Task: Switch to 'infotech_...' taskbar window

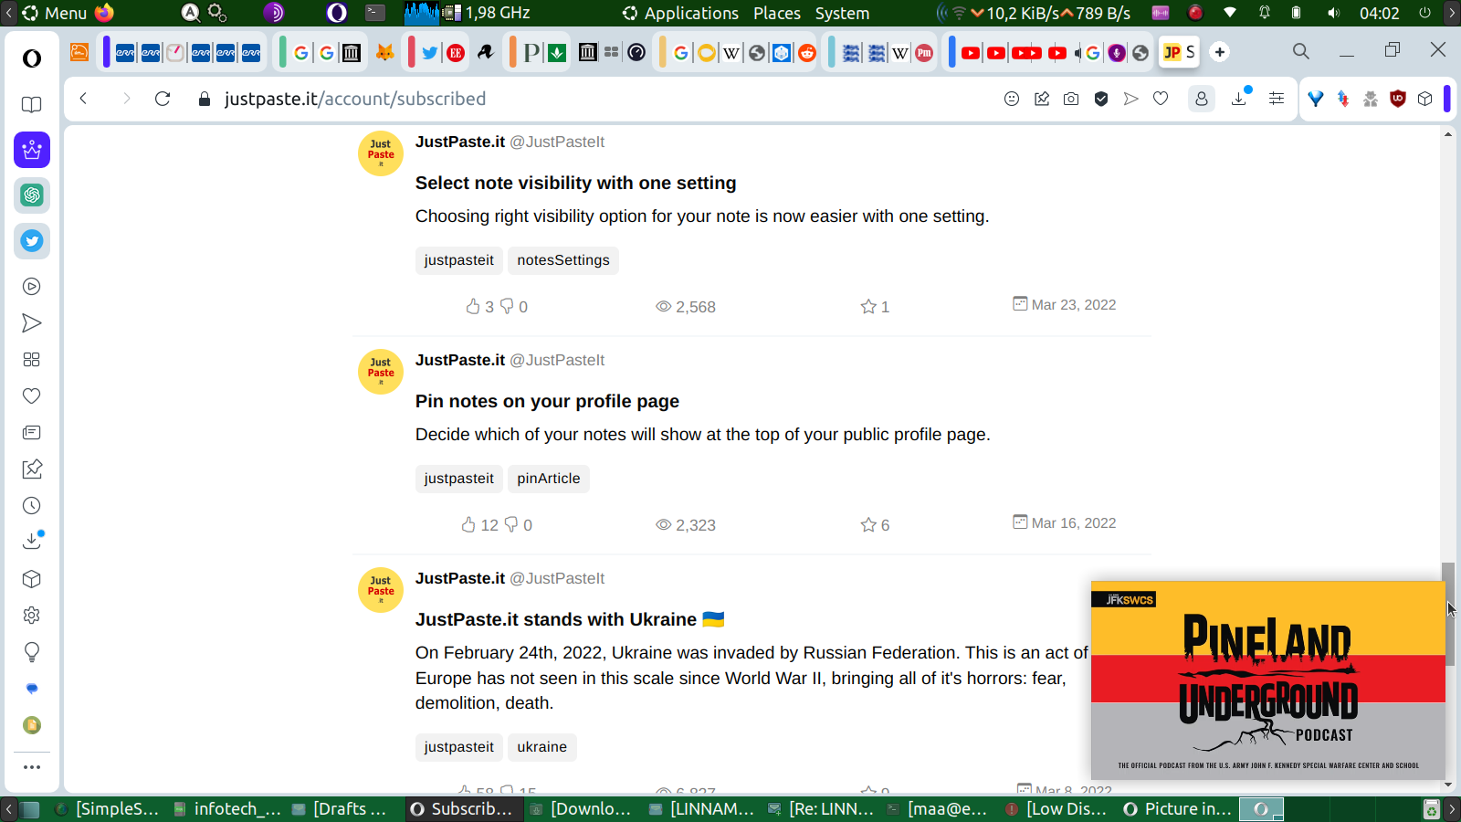Action: point(227,809)
